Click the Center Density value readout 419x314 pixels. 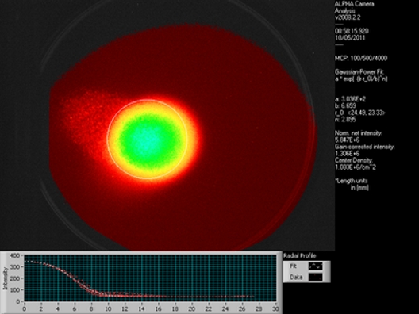352,167
